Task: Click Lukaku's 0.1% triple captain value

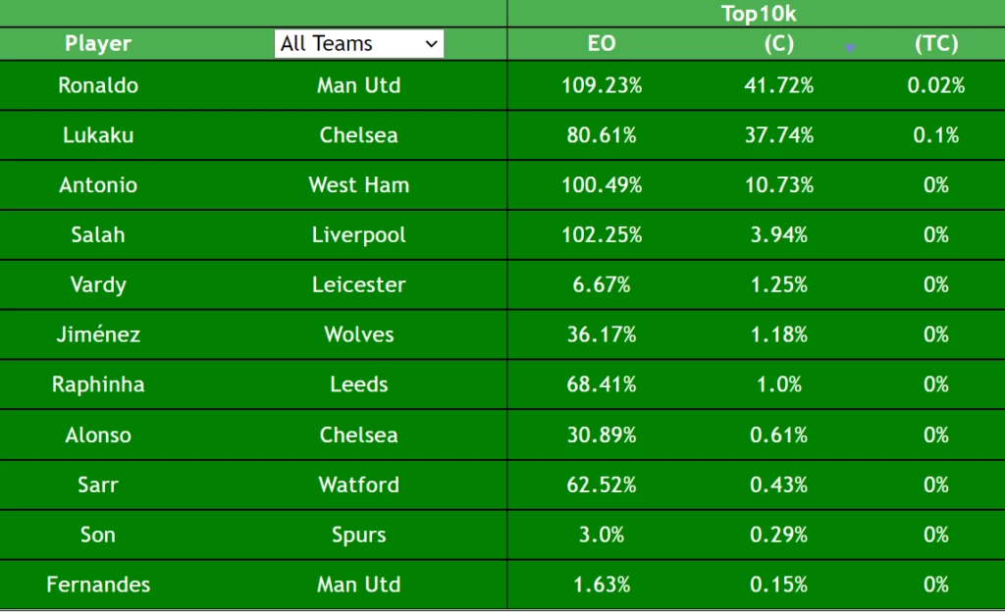Action: tap(936, 135)
